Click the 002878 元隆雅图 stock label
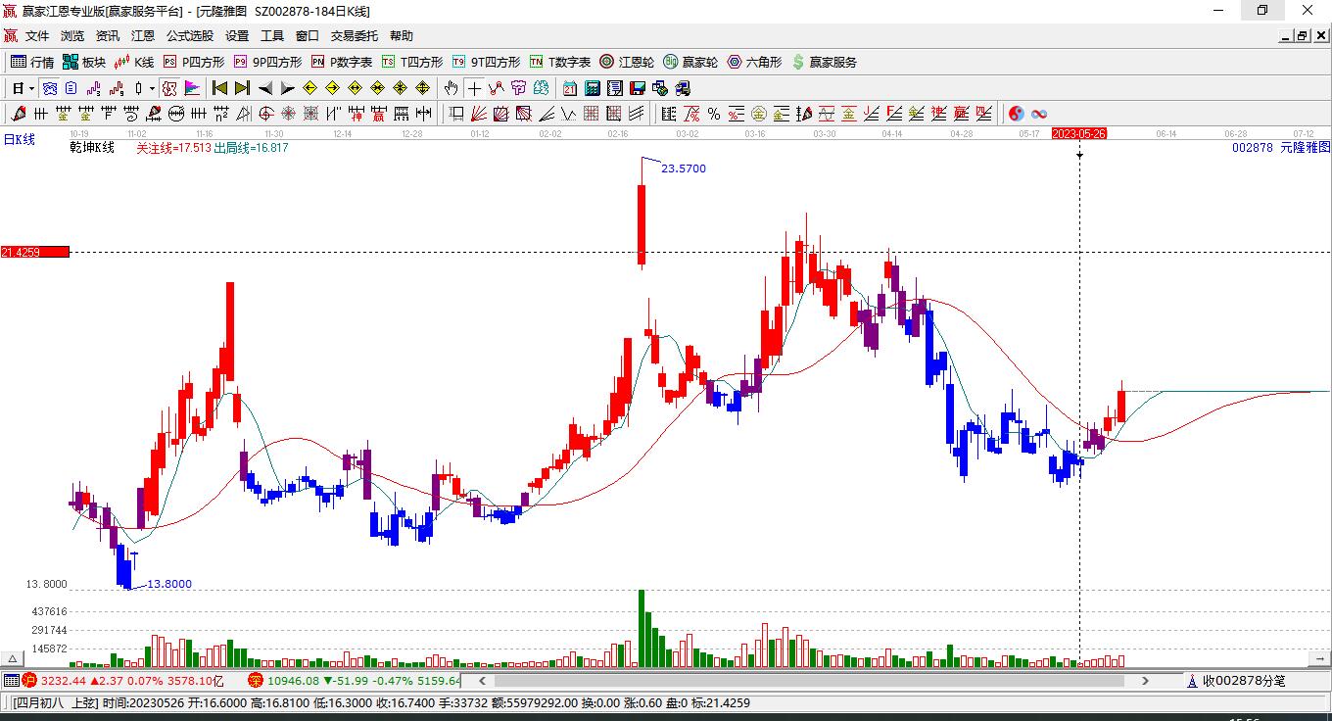 [1281, 147]
